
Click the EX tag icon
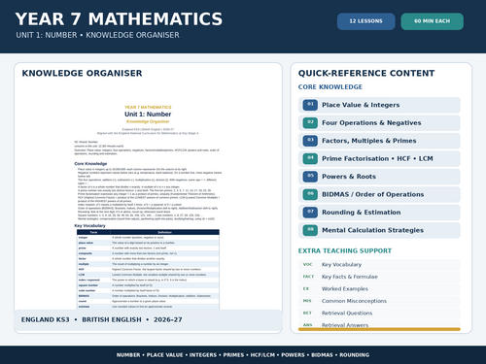[306, 288]
